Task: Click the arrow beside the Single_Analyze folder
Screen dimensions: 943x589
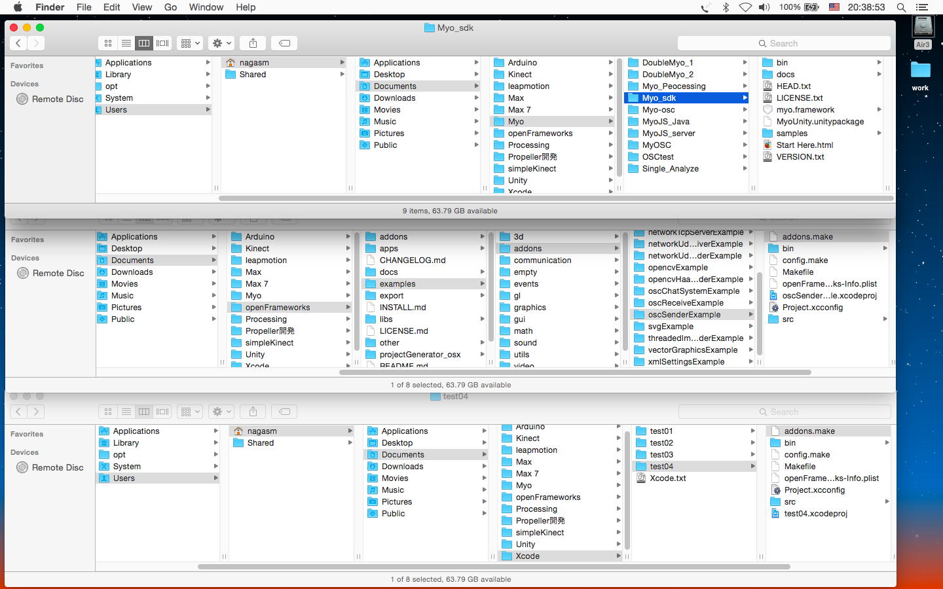Action: (745, 169)
